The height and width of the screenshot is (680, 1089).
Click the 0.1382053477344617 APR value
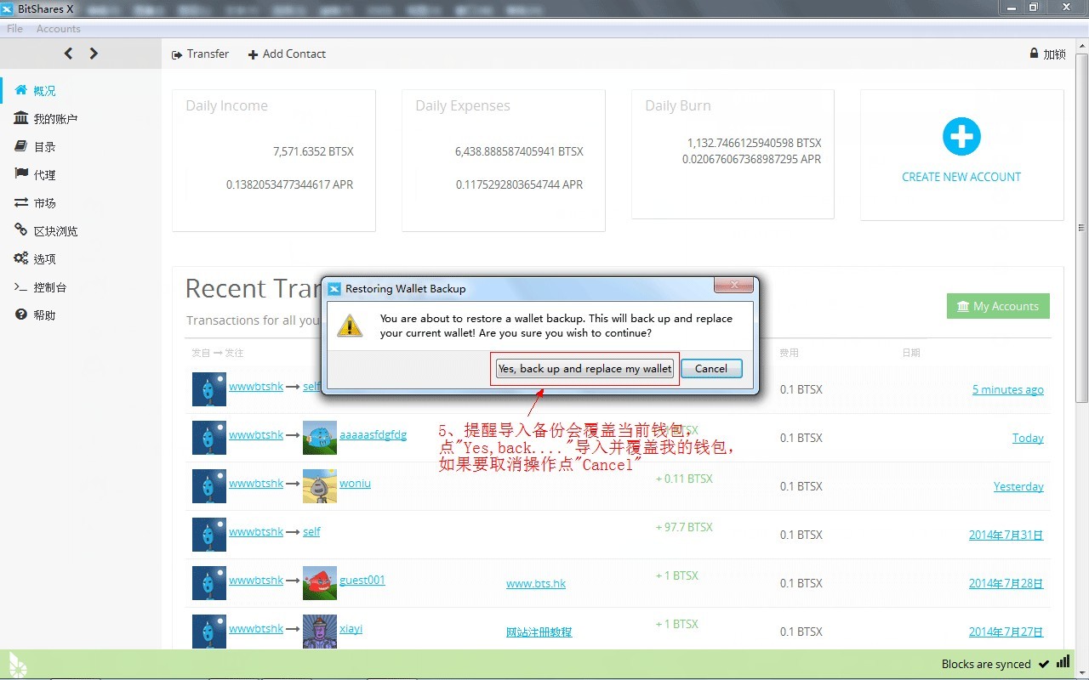click(x=289, y=184)
